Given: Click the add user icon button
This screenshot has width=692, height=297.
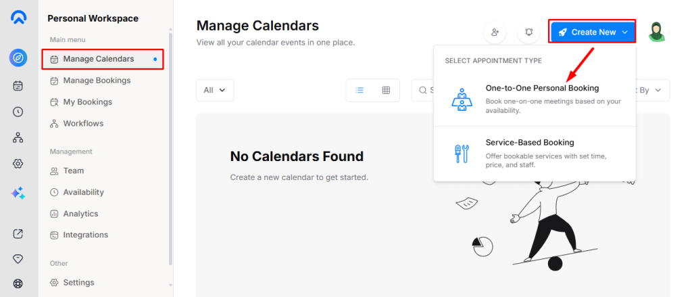Looking at the screenshot, I should 495,32.
